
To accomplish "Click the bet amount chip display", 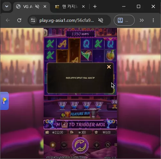I will [80, 132].
